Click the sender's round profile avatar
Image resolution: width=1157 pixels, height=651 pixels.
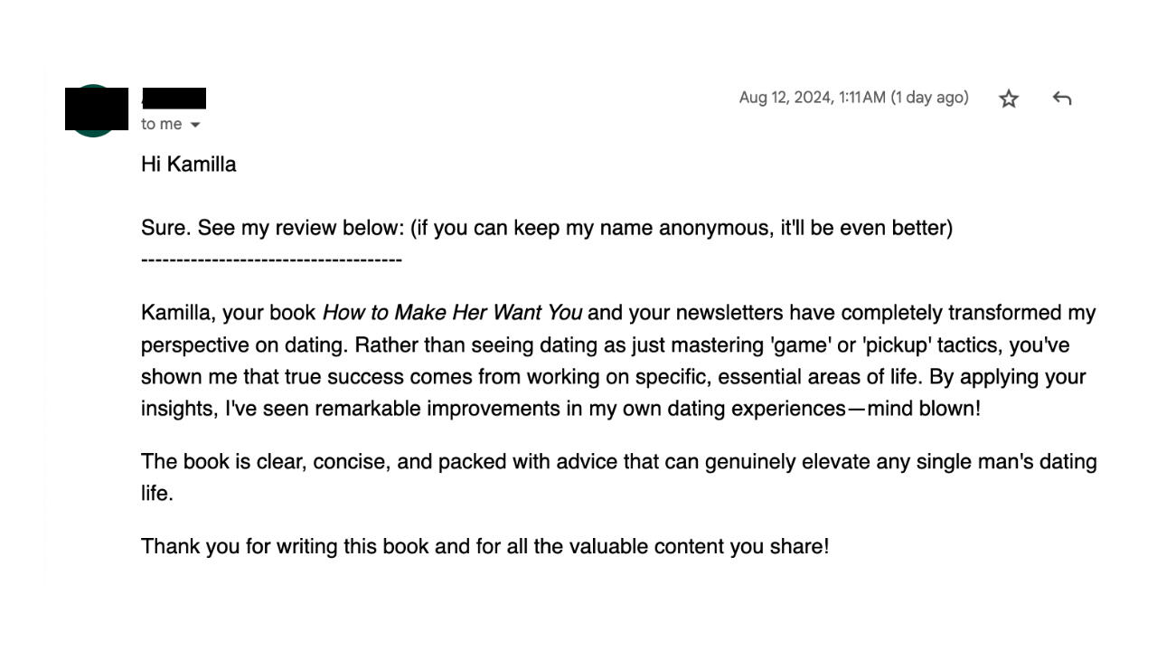coord(93,110)
